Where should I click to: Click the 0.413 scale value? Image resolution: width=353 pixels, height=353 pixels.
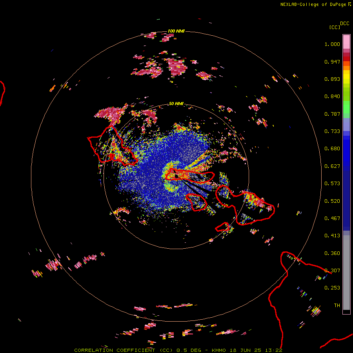pos(332,236)
